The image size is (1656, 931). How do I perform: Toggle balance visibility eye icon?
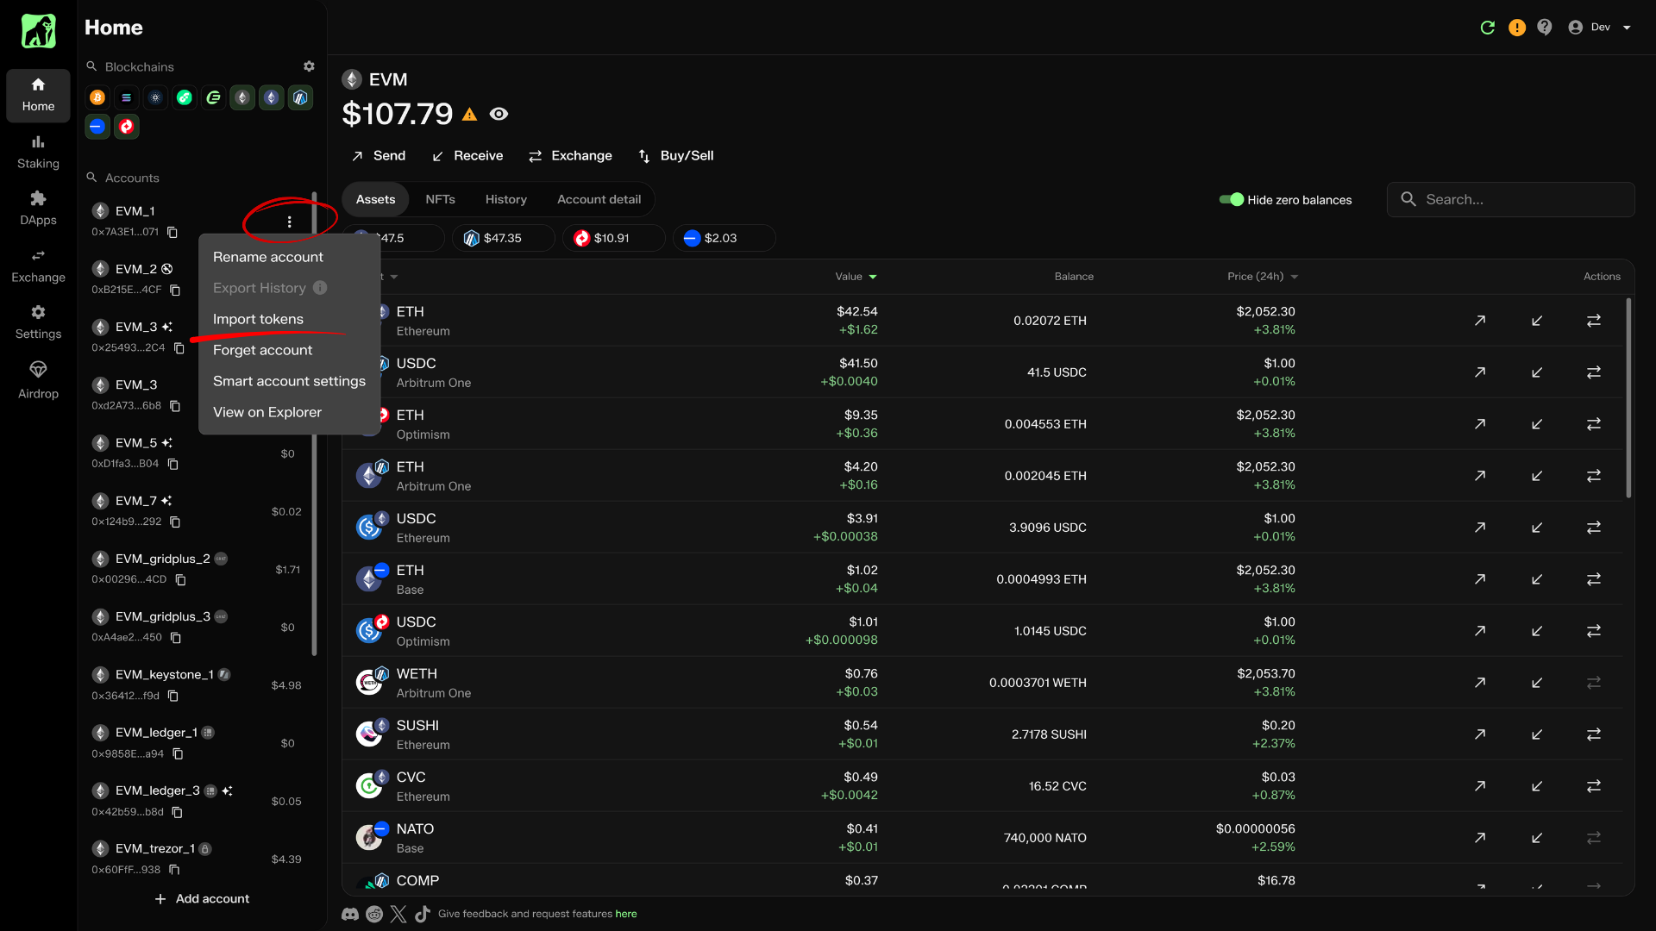499,114
